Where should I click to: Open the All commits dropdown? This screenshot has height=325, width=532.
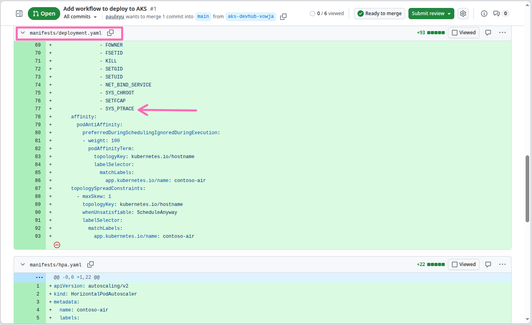[x=80, y=17]
